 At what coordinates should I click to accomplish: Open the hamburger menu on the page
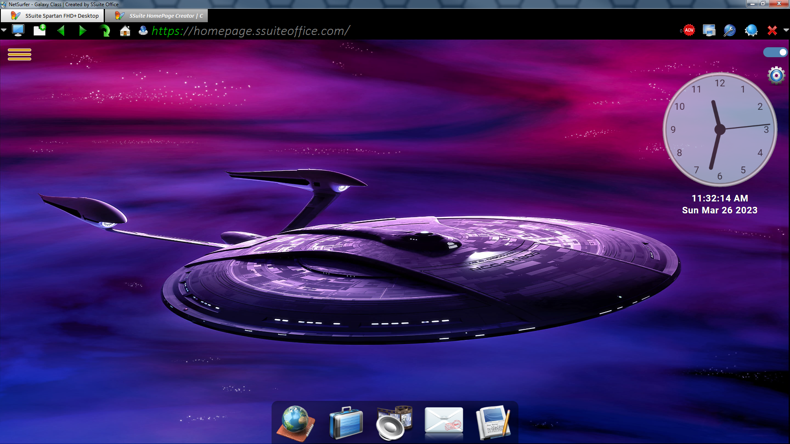tap(19, 54)
